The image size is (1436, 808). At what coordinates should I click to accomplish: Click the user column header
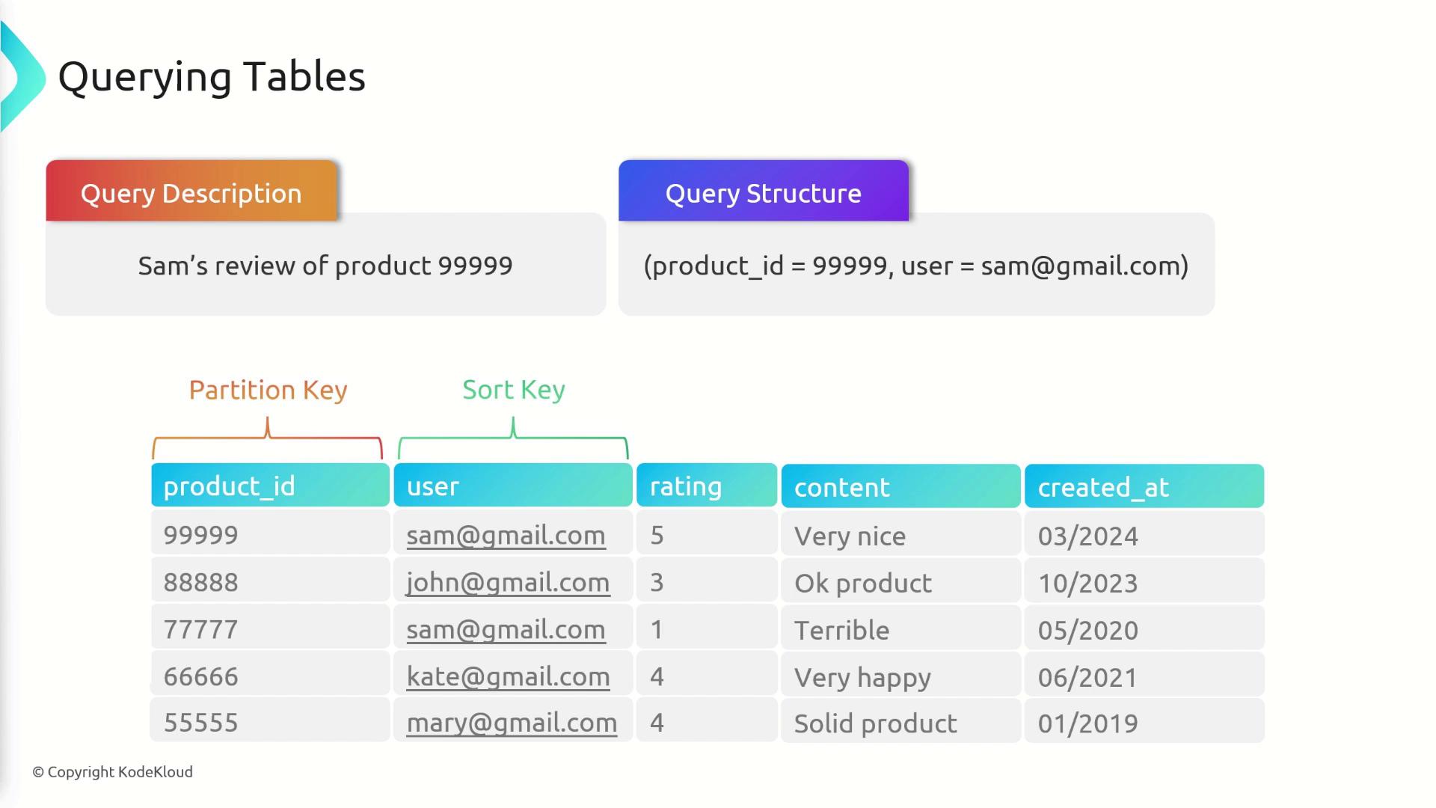coord(512,486)
